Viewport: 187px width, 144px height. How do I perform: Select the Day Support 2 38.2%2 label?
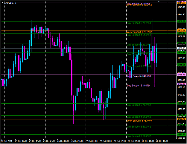pyautogui.click(x=139, y=136)
